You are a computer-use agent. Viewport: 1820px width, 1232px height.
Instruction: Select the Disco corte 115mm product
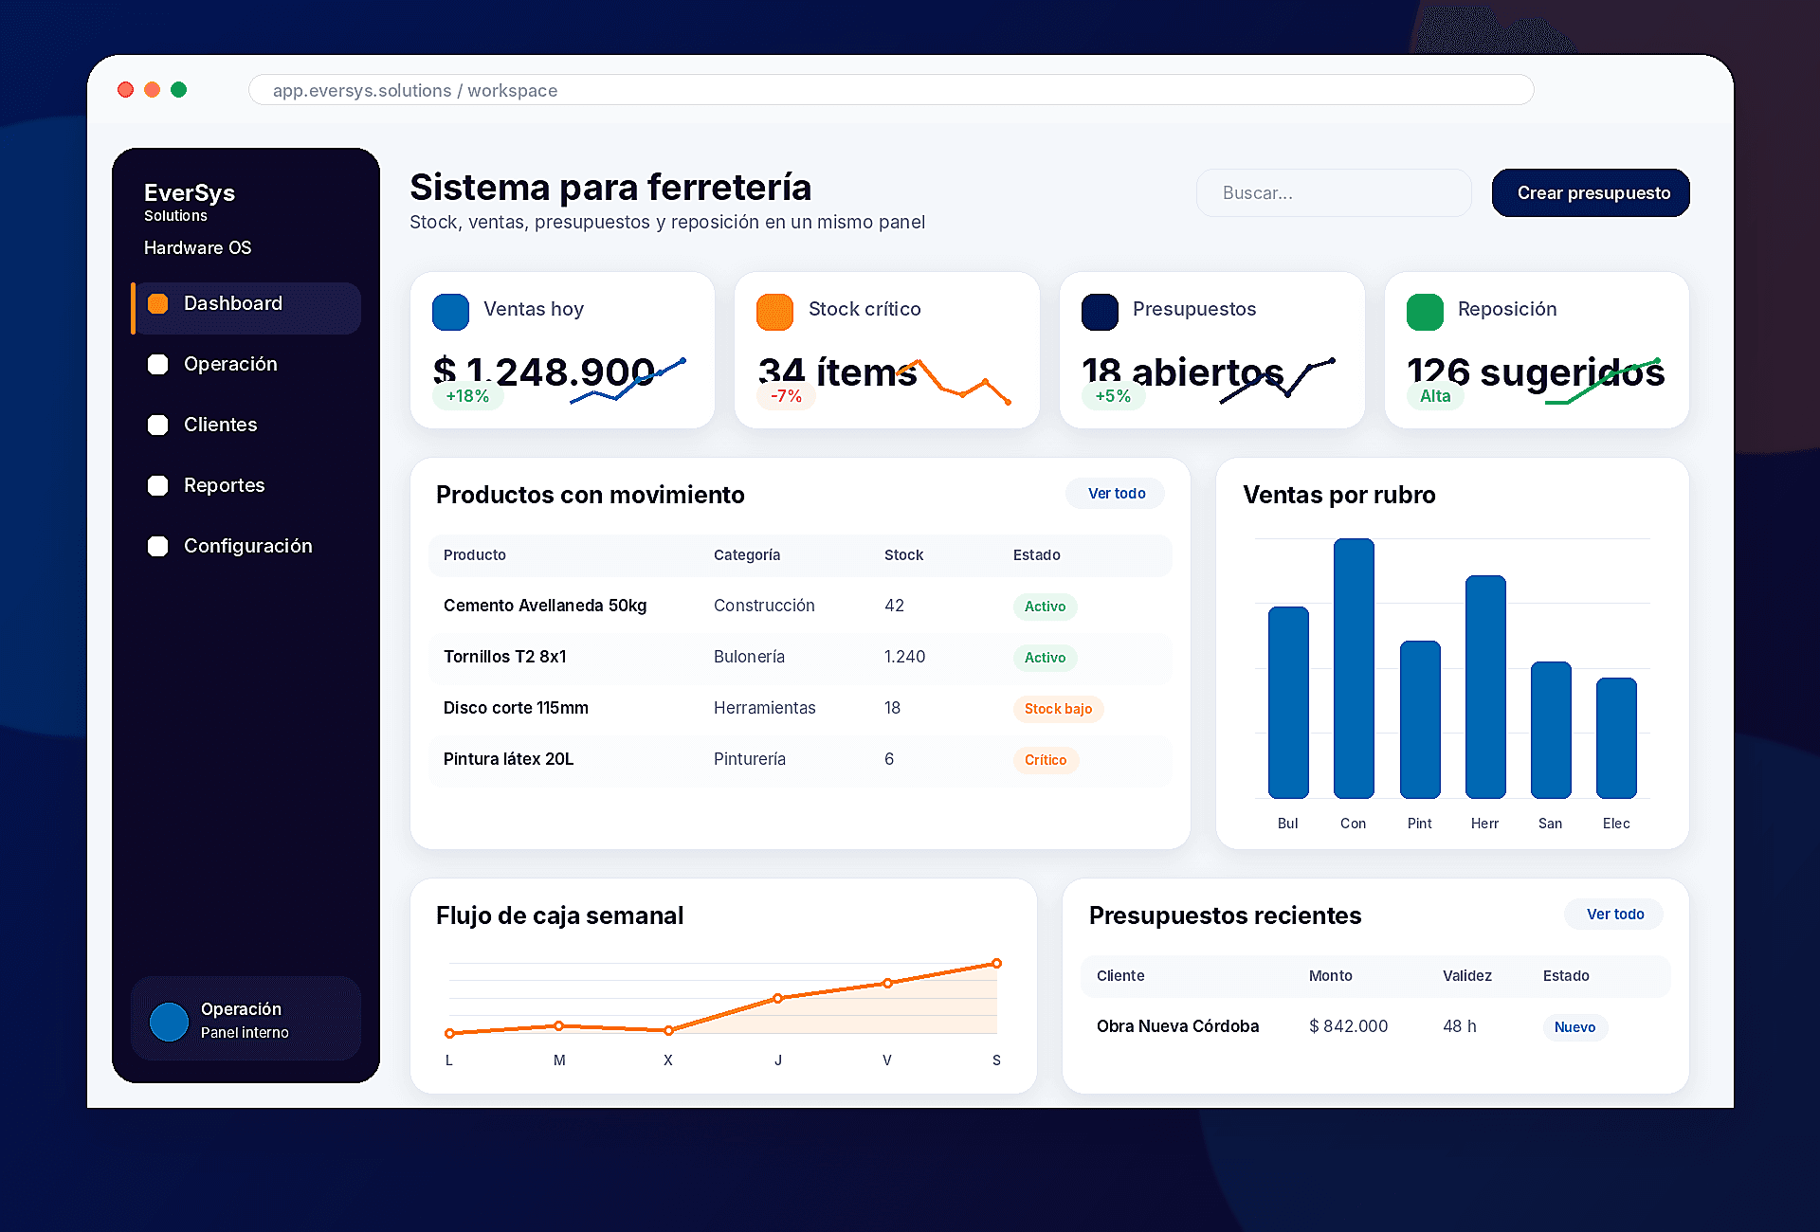point(800,708)
